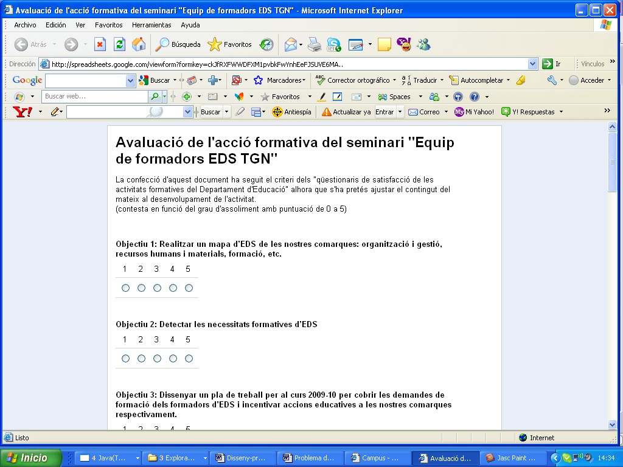Image resolution: width=623 pixels, height=467 pixels.
Task: Go to the Home page icon
Action: 139,44
